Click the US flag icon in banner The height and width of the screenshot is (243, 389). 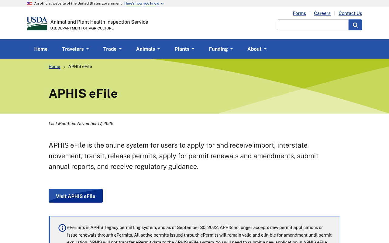29,3
